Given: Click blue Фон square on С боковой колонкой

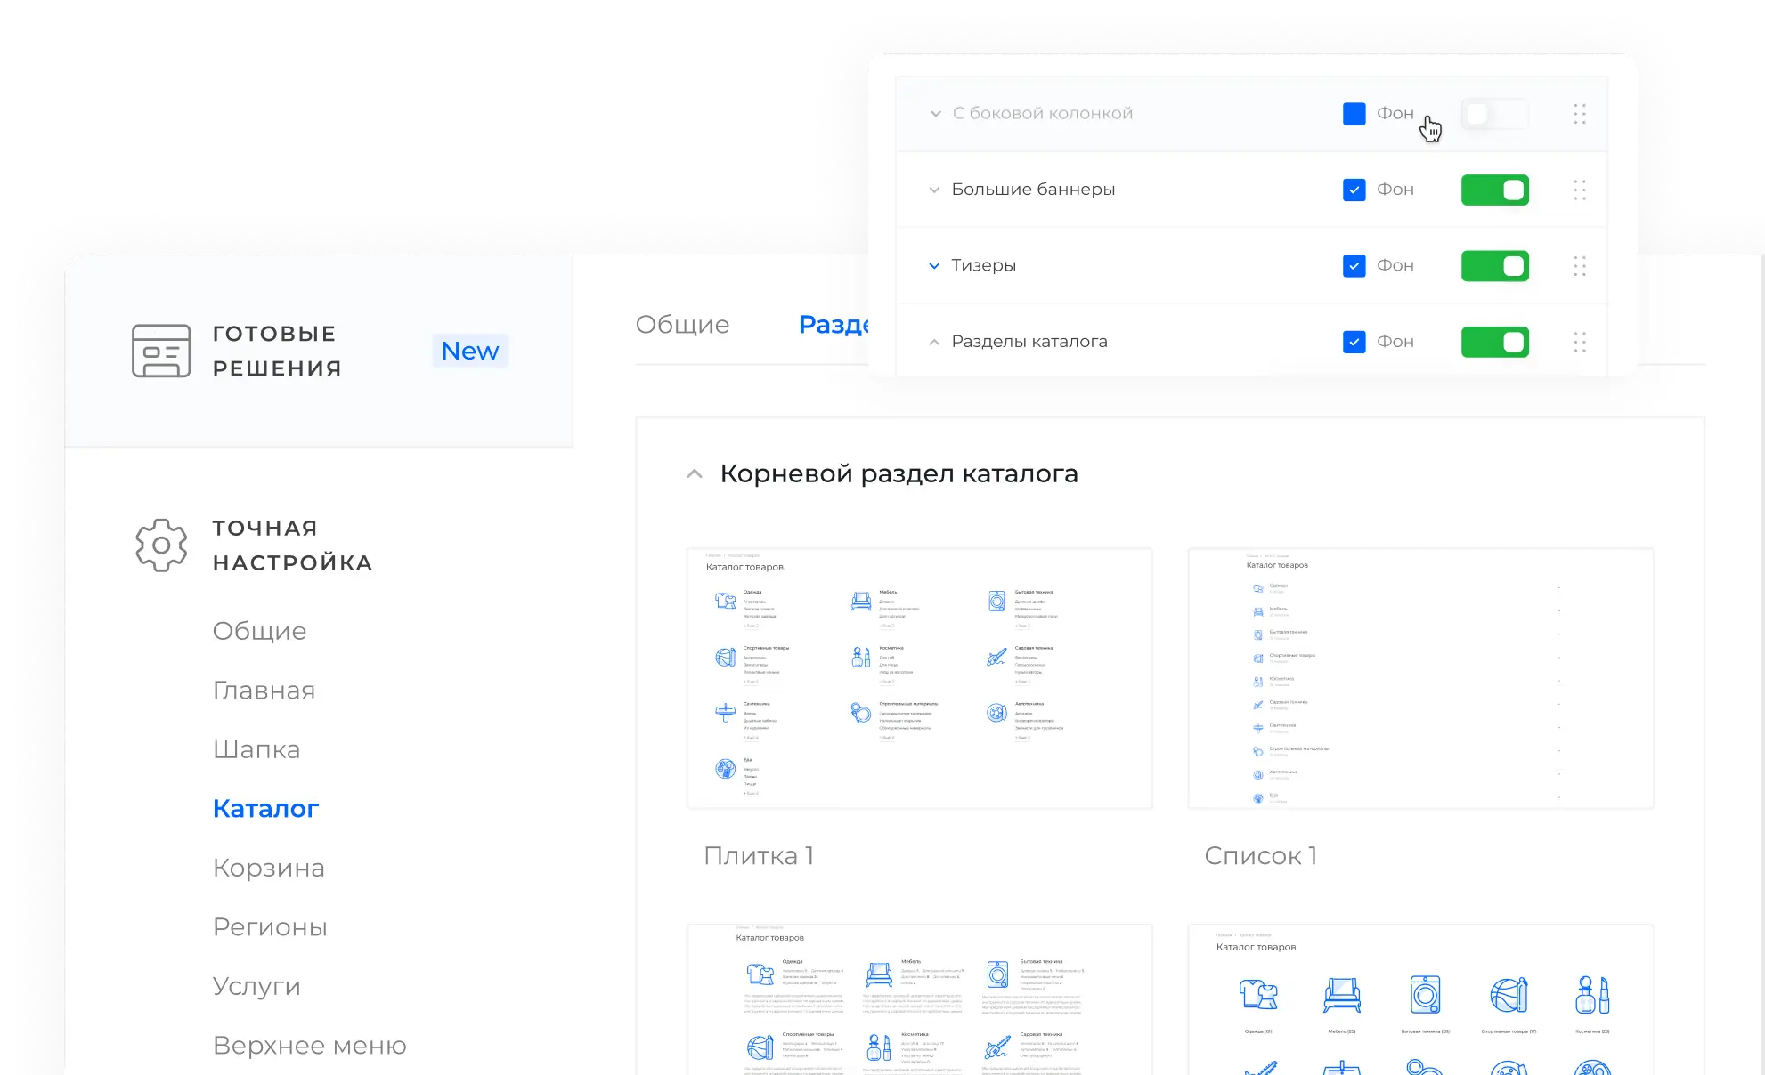Looking at the screenshot, I should (1354, 114).
